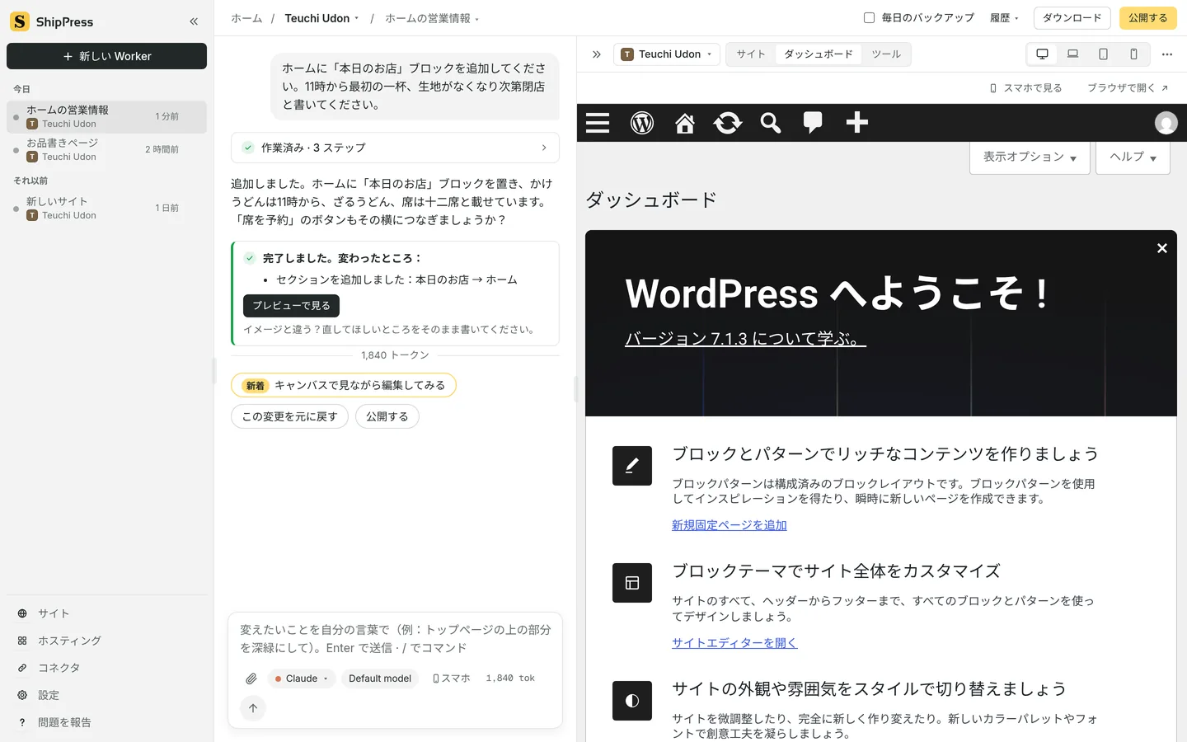Open Claude model dropdown
1187x742 pixels.
tap(301, 679)
